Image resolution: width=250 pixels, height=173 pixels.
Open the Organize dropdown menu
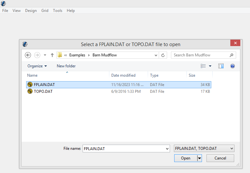(x=37, y=66)
